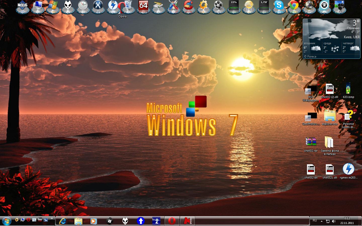The image size is (362, 226).
Task: Click the clock showing 0:12 22.11.2011
Action: point(347,221)
